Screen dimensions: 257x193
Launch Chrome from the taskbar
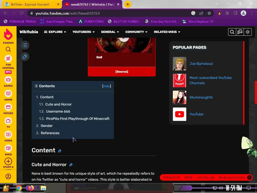(x=19, y=188)
